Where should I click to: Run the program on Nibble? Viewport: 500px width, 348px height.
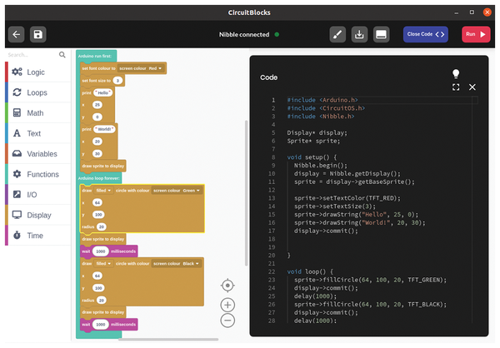coord(476,34)
